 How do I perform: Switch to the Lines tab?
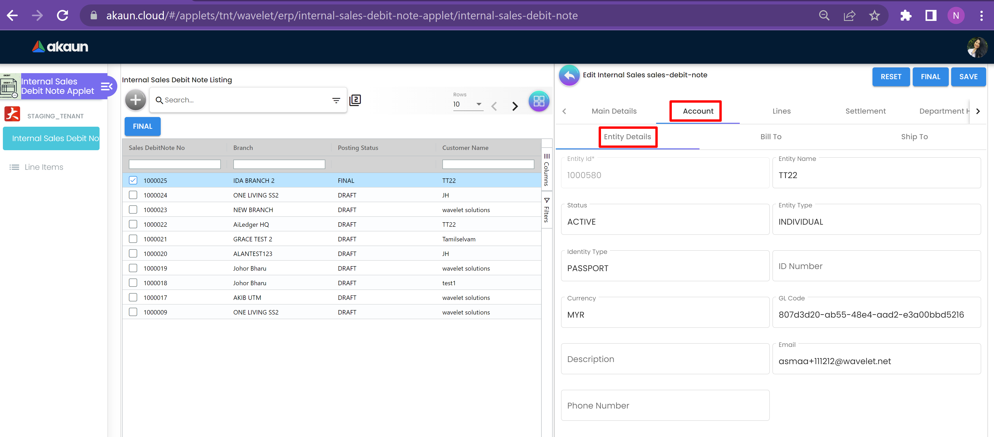781,111
